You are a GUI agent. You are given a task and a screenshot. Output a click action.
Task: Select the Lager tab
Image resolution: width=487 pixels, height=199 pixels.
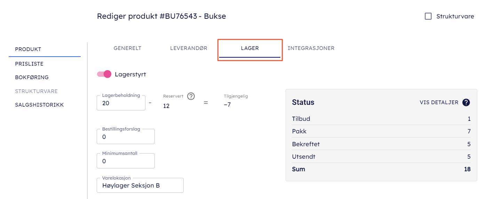click(250, 48)
